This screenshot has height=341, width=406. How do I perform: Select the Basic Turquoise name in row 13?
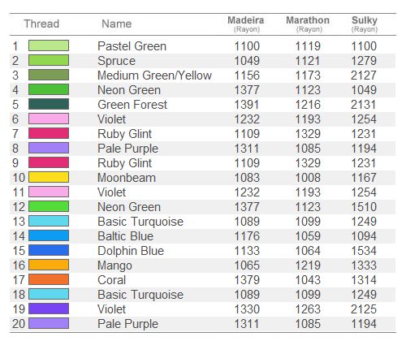point(140,222)
